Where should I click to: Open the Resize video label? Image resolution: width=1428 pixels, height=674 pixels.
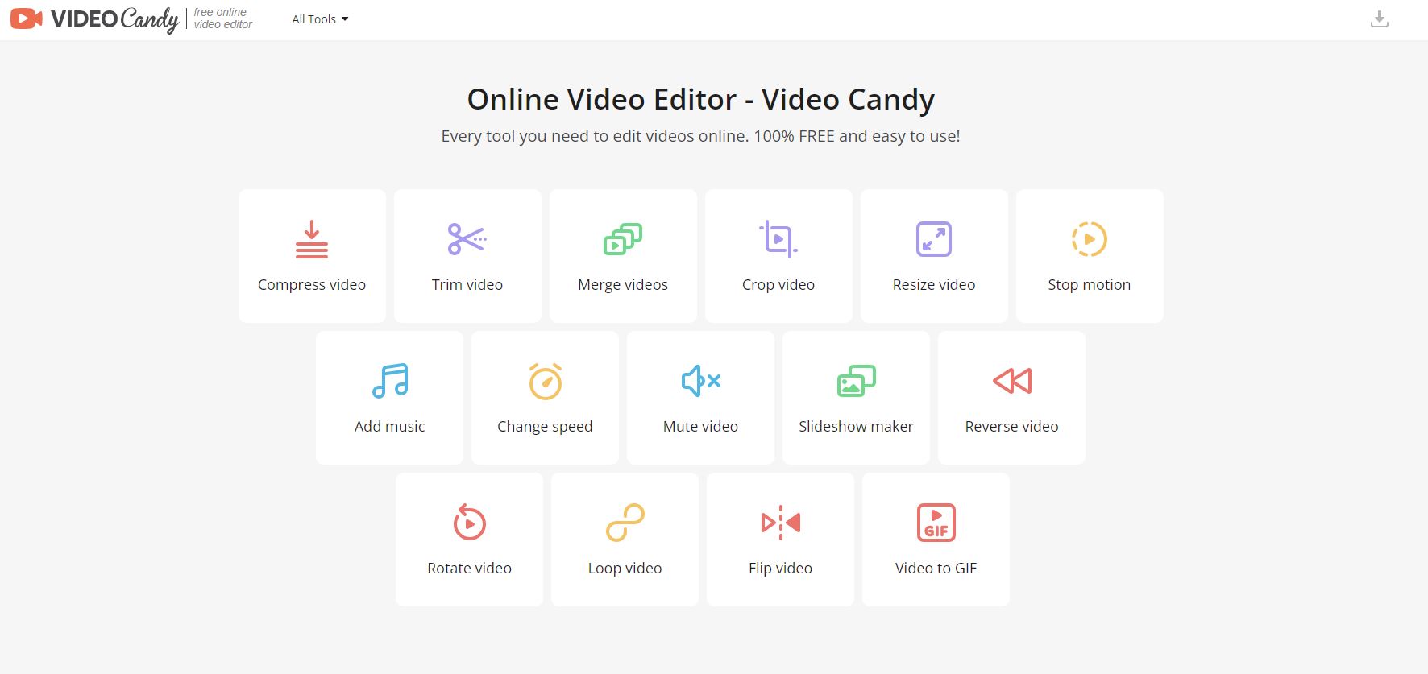pos(934,285)
